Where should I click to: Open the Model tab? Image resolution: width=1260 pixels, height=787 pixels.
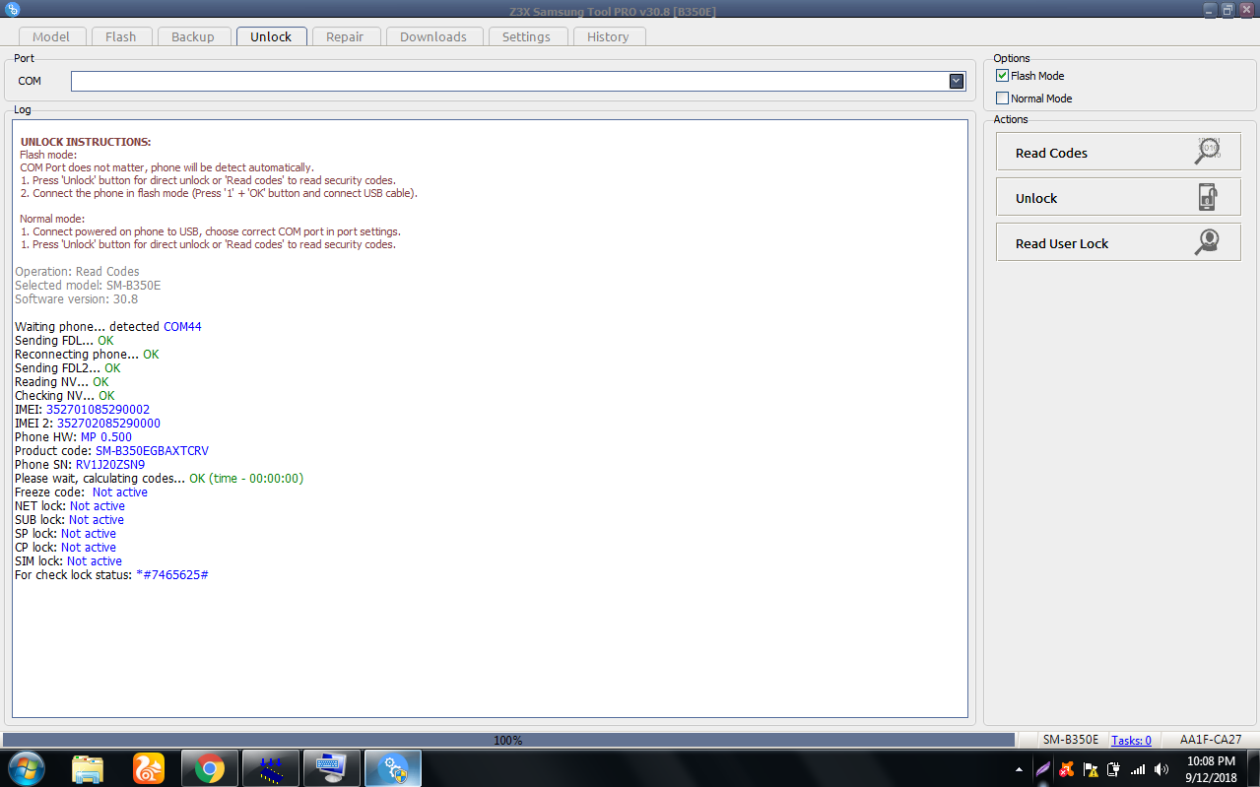[51, 36]
